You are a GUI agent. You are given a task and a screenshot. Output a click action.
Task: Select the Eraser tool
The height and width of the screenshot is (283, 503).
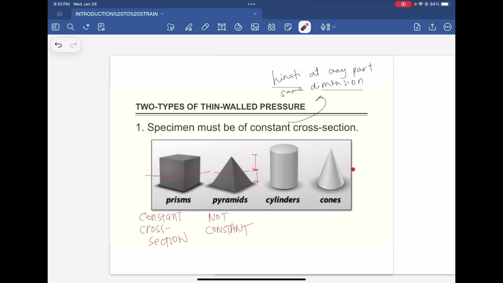[x=205, y=27]
